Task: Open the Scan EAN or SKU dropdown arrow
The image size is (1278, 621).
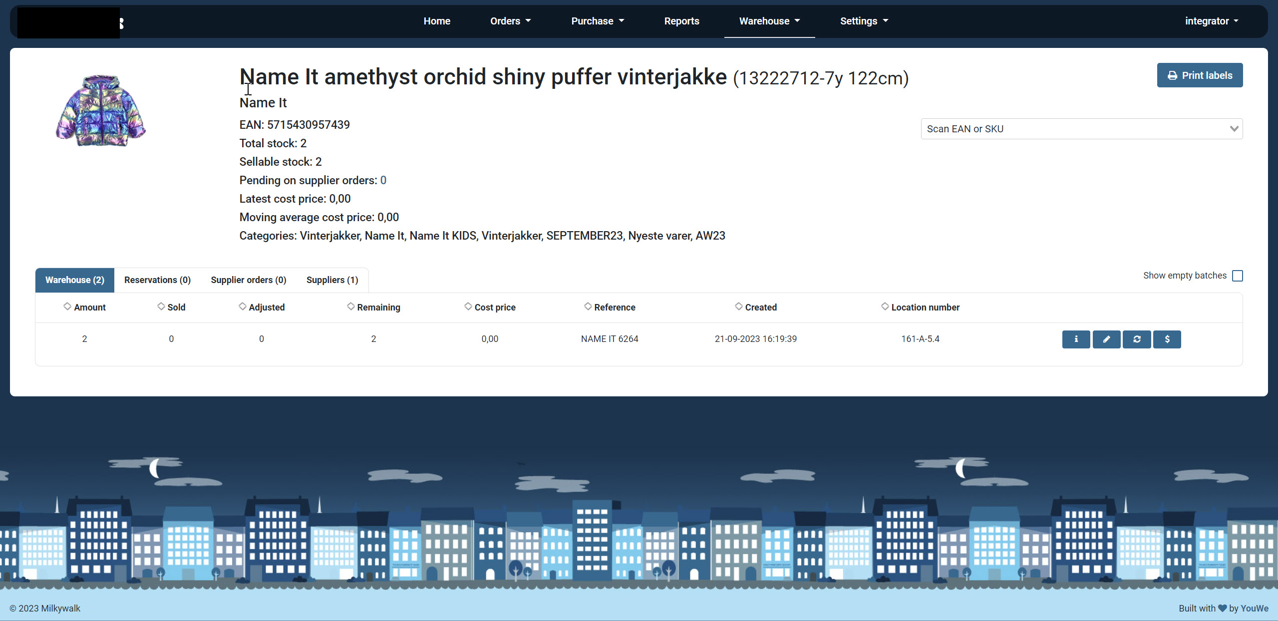Action: pyautogui.click(x=1234, y=129)
